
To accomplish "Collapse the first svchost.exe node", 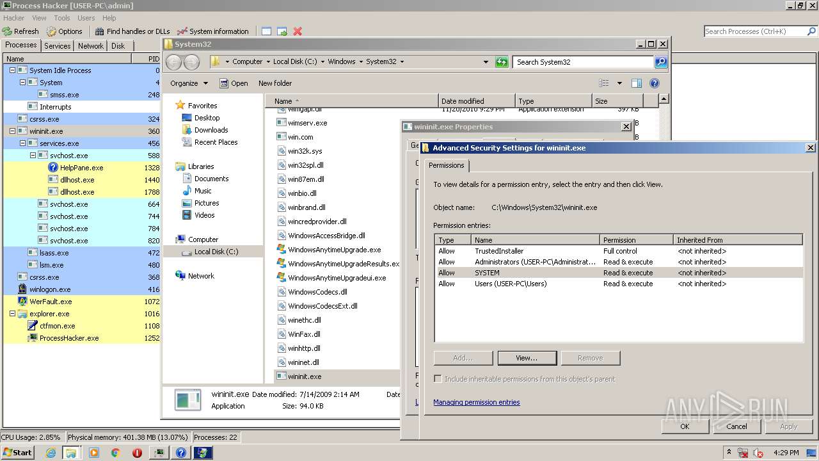I will click(33, 156).
